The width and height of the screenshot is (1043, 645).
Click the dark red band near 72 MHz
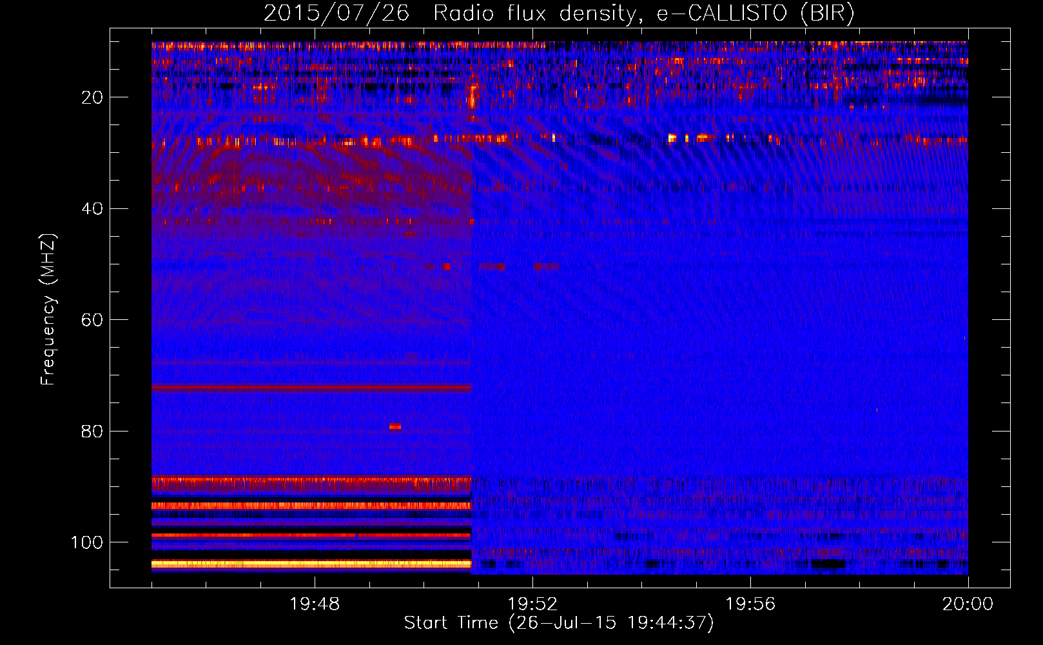pyautogui.click(x=311, y=388)
